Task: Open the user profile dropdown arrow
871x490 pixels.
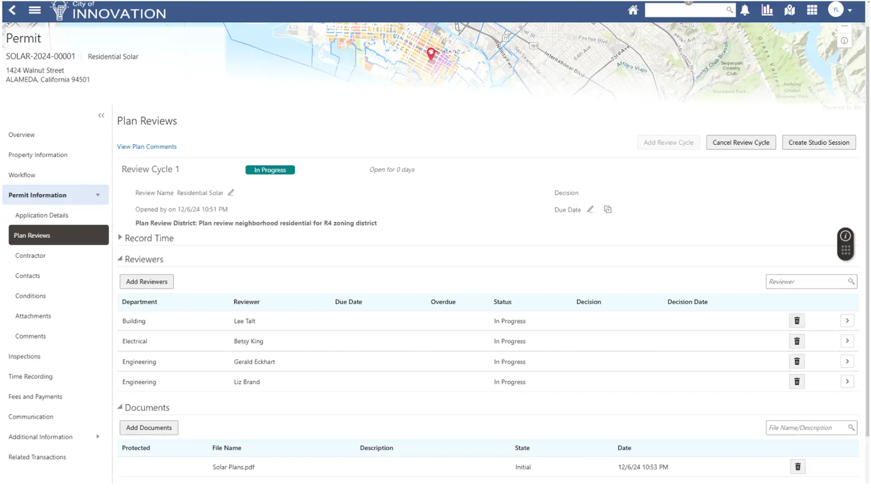Action: (x=850, y=10)
